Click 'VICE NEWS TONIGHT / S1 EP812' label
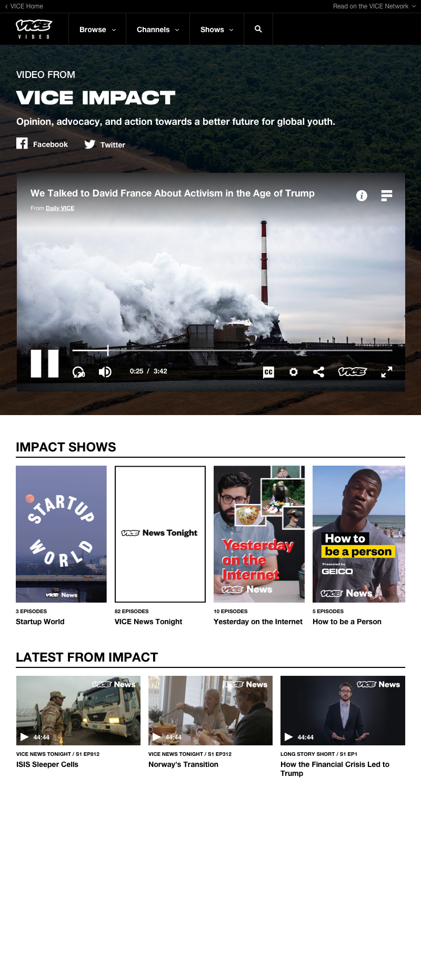Screen dimensions: 421x955 [x=58, y=754]
